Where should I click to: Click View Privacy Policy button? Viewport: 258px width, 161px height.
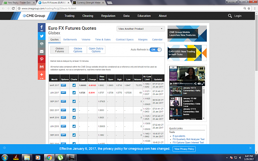click(x=184, y=149)
